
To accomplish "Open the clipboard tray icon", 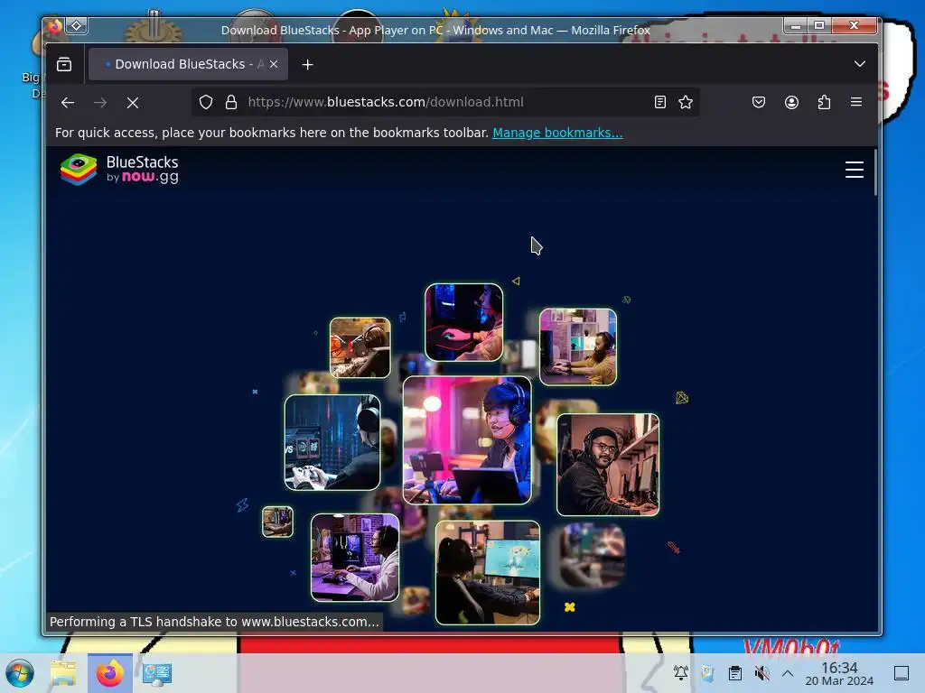I will pos(735,672).
